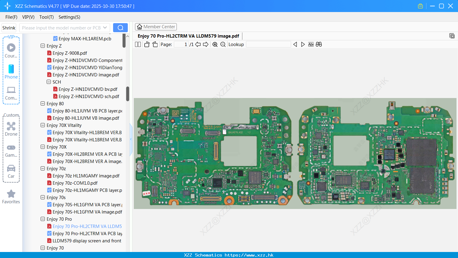Screen dimensions: 458x258
Task: Collapse the SCH subfolder
Action: pos(49,82)
